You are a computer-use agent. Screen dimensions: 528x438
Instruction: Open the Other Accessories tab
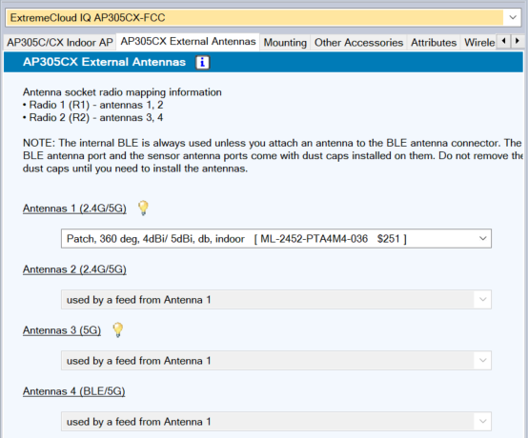tap(358, 43)
